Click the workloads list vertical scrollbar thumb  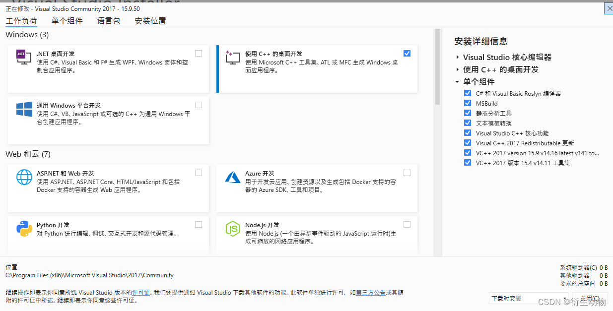437,66
